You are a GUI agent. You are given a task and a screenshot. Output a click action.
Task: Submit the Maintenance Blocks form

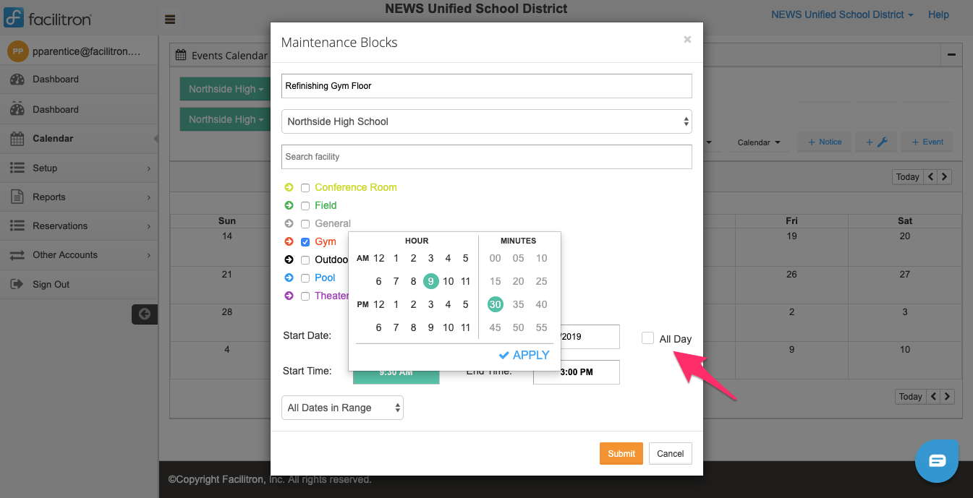(x=621, y=453)
